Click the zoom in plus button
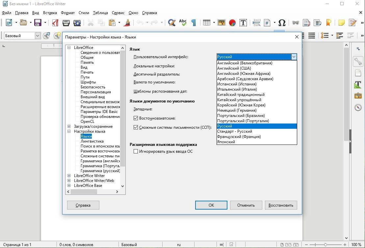Image resolution: width=365 pixels, height=248 pixels. click(x=345, y=244)
